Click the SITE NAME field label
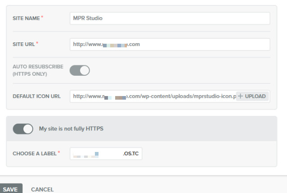Viewport: 287px width, 193px height. (x=26, y=18)
